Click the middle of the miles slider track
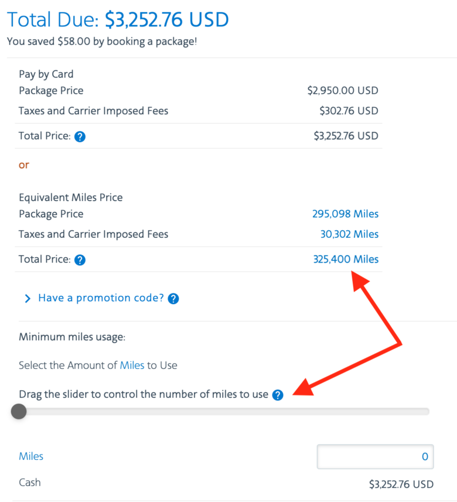 click(x=224, y=412)
